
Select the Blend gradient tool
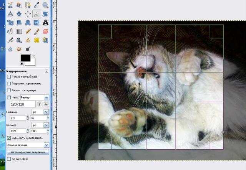[19, 31]
